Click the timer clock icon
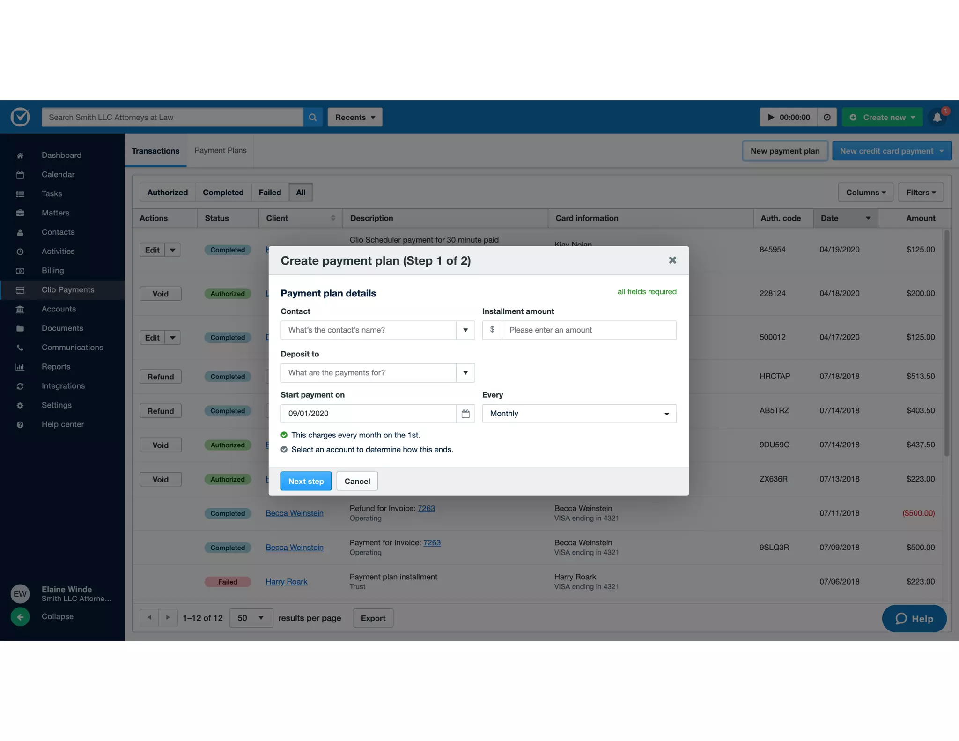The image size is (959, 741). click(827, 117)
